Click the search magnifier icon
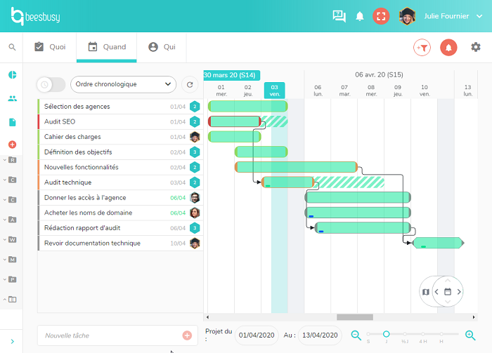This screenshot has width=492, height=353. (x=12, y=47)
